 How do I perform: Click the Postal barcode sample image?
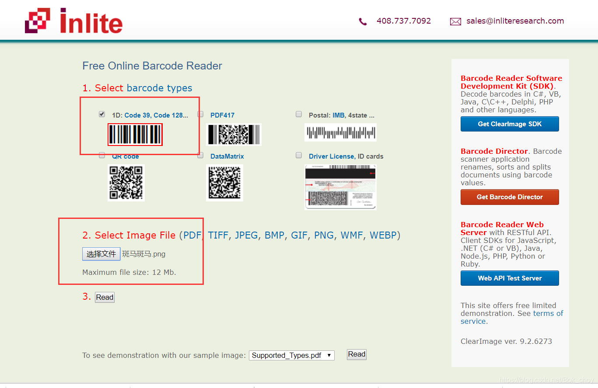coord(340,132)
